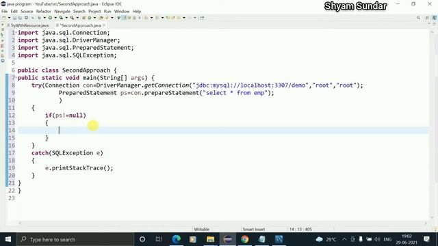
Task: Click the New file toolbar icon
Action: tap(3, 18)
